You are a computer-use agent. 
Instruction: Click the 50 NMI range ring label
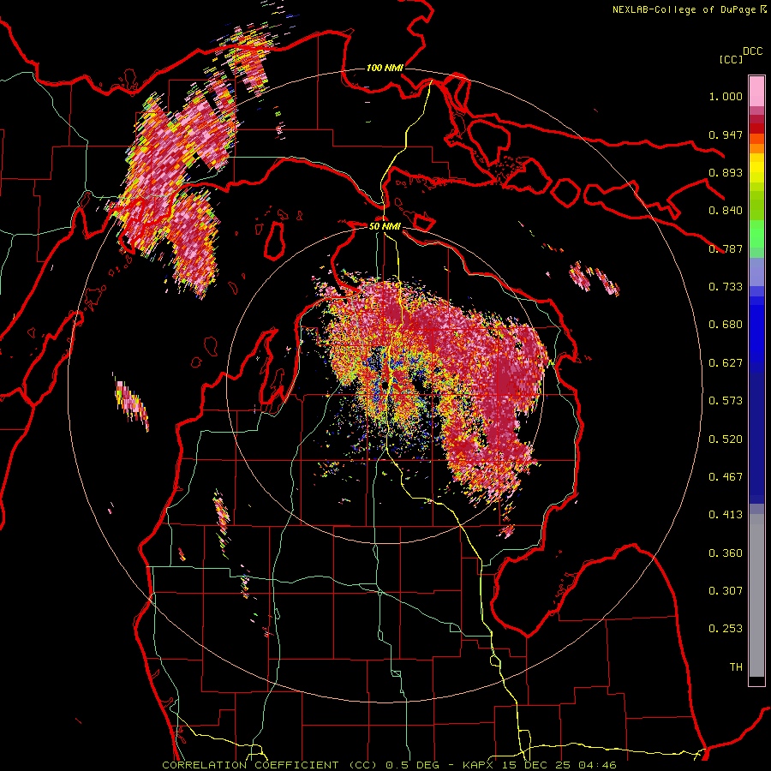(x=385, y=226)
